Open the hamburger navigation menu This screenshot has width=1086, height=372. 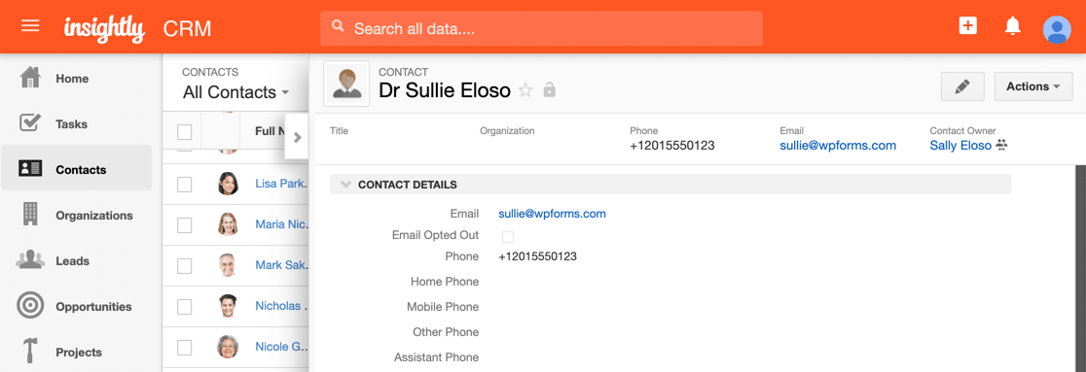pos(30,26)
